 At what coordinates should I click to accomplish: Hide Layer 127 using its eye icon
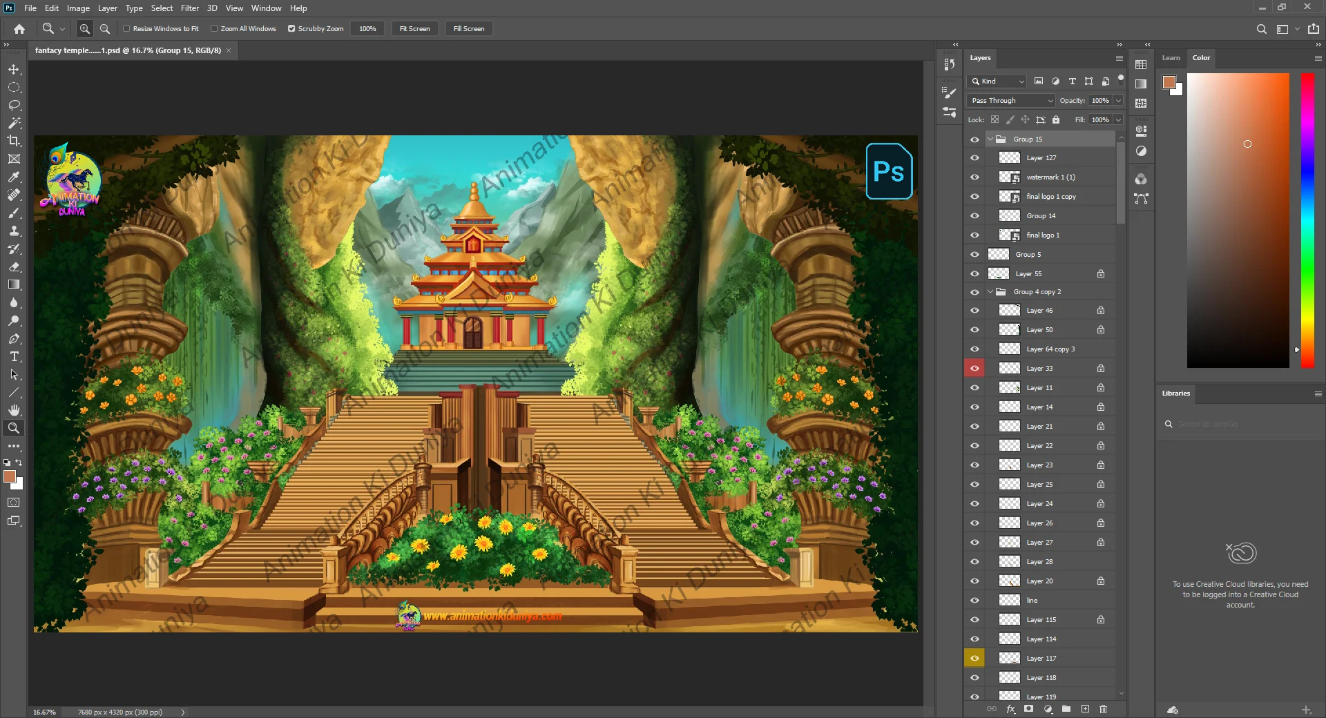pos(974,158)
